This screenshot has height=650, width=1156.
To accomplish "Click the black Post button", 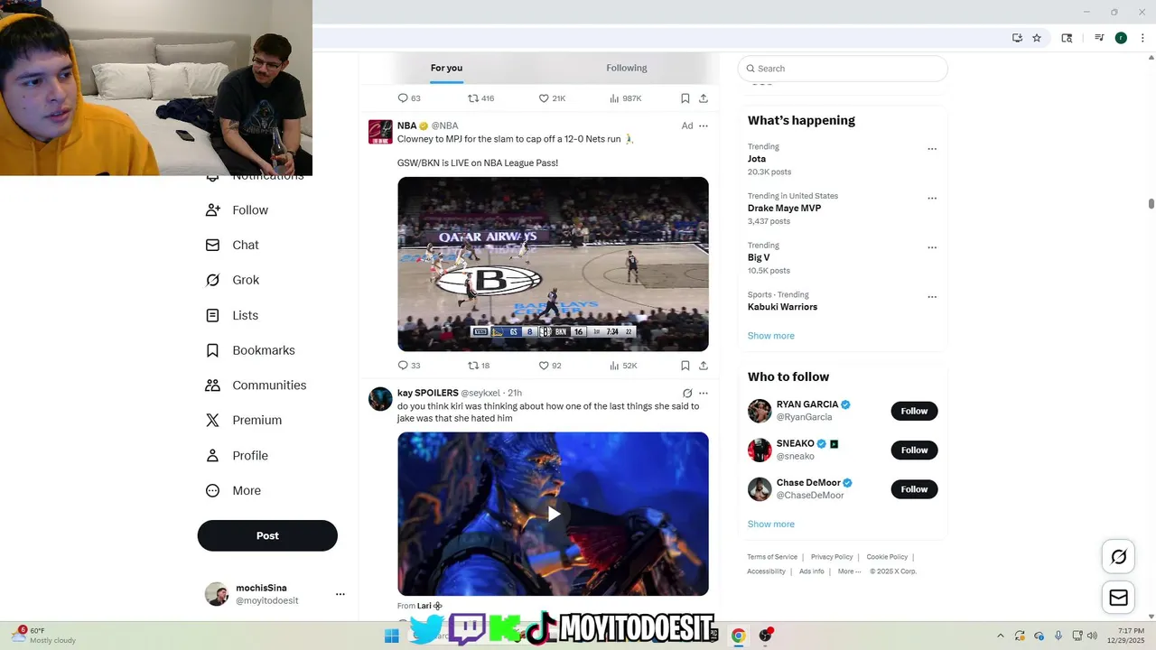I will pos(267,535).
